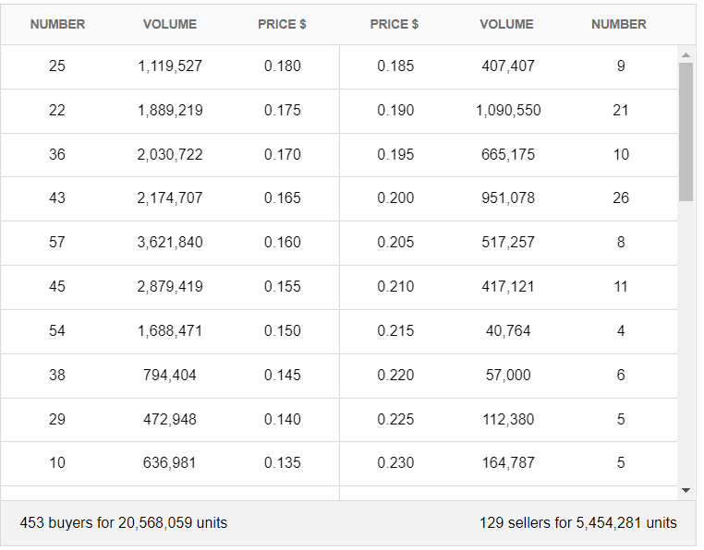Click the sellers' PRICE $ column header
Image resolution: width=704 pixels, height=550 pixels.
tap(394, 24)
